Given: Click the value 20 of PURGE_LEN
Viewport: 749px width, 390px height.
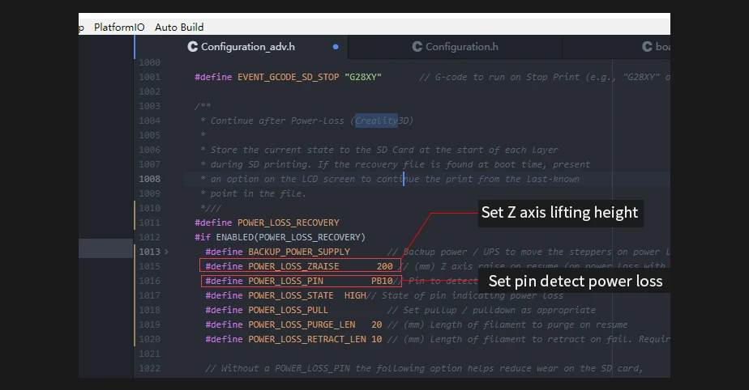Looking at the screenshot, I should 376,324.
